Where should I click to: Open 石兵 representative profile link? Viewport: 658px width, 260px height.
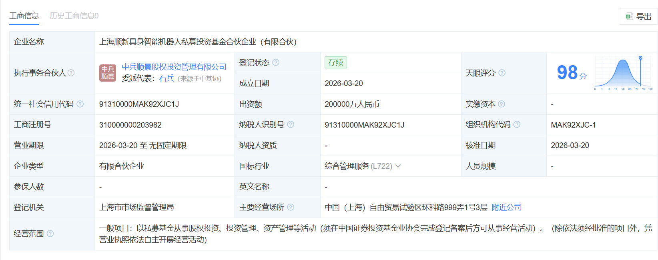point(166,78)
